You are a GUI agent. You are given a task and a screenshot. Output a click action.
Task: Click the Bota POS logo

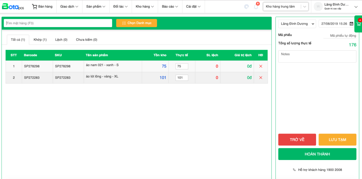[x=13, y=6]
